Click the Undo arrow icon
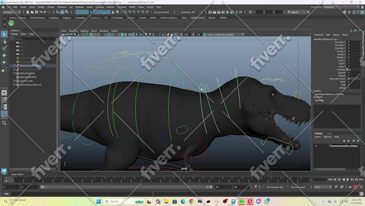This screenshot has width=365, height=206. 41,12
